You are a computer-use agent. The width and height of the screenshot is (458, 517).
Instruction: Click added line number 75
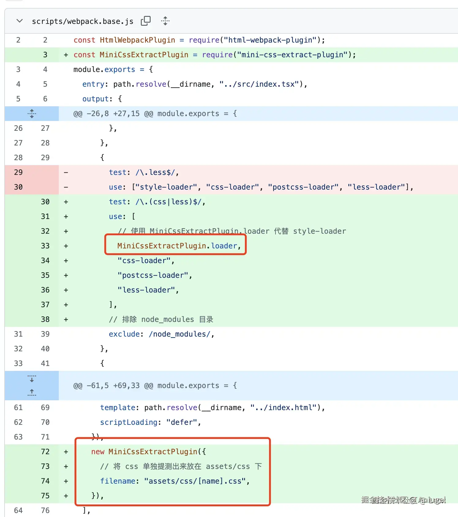tap(45, 496)
